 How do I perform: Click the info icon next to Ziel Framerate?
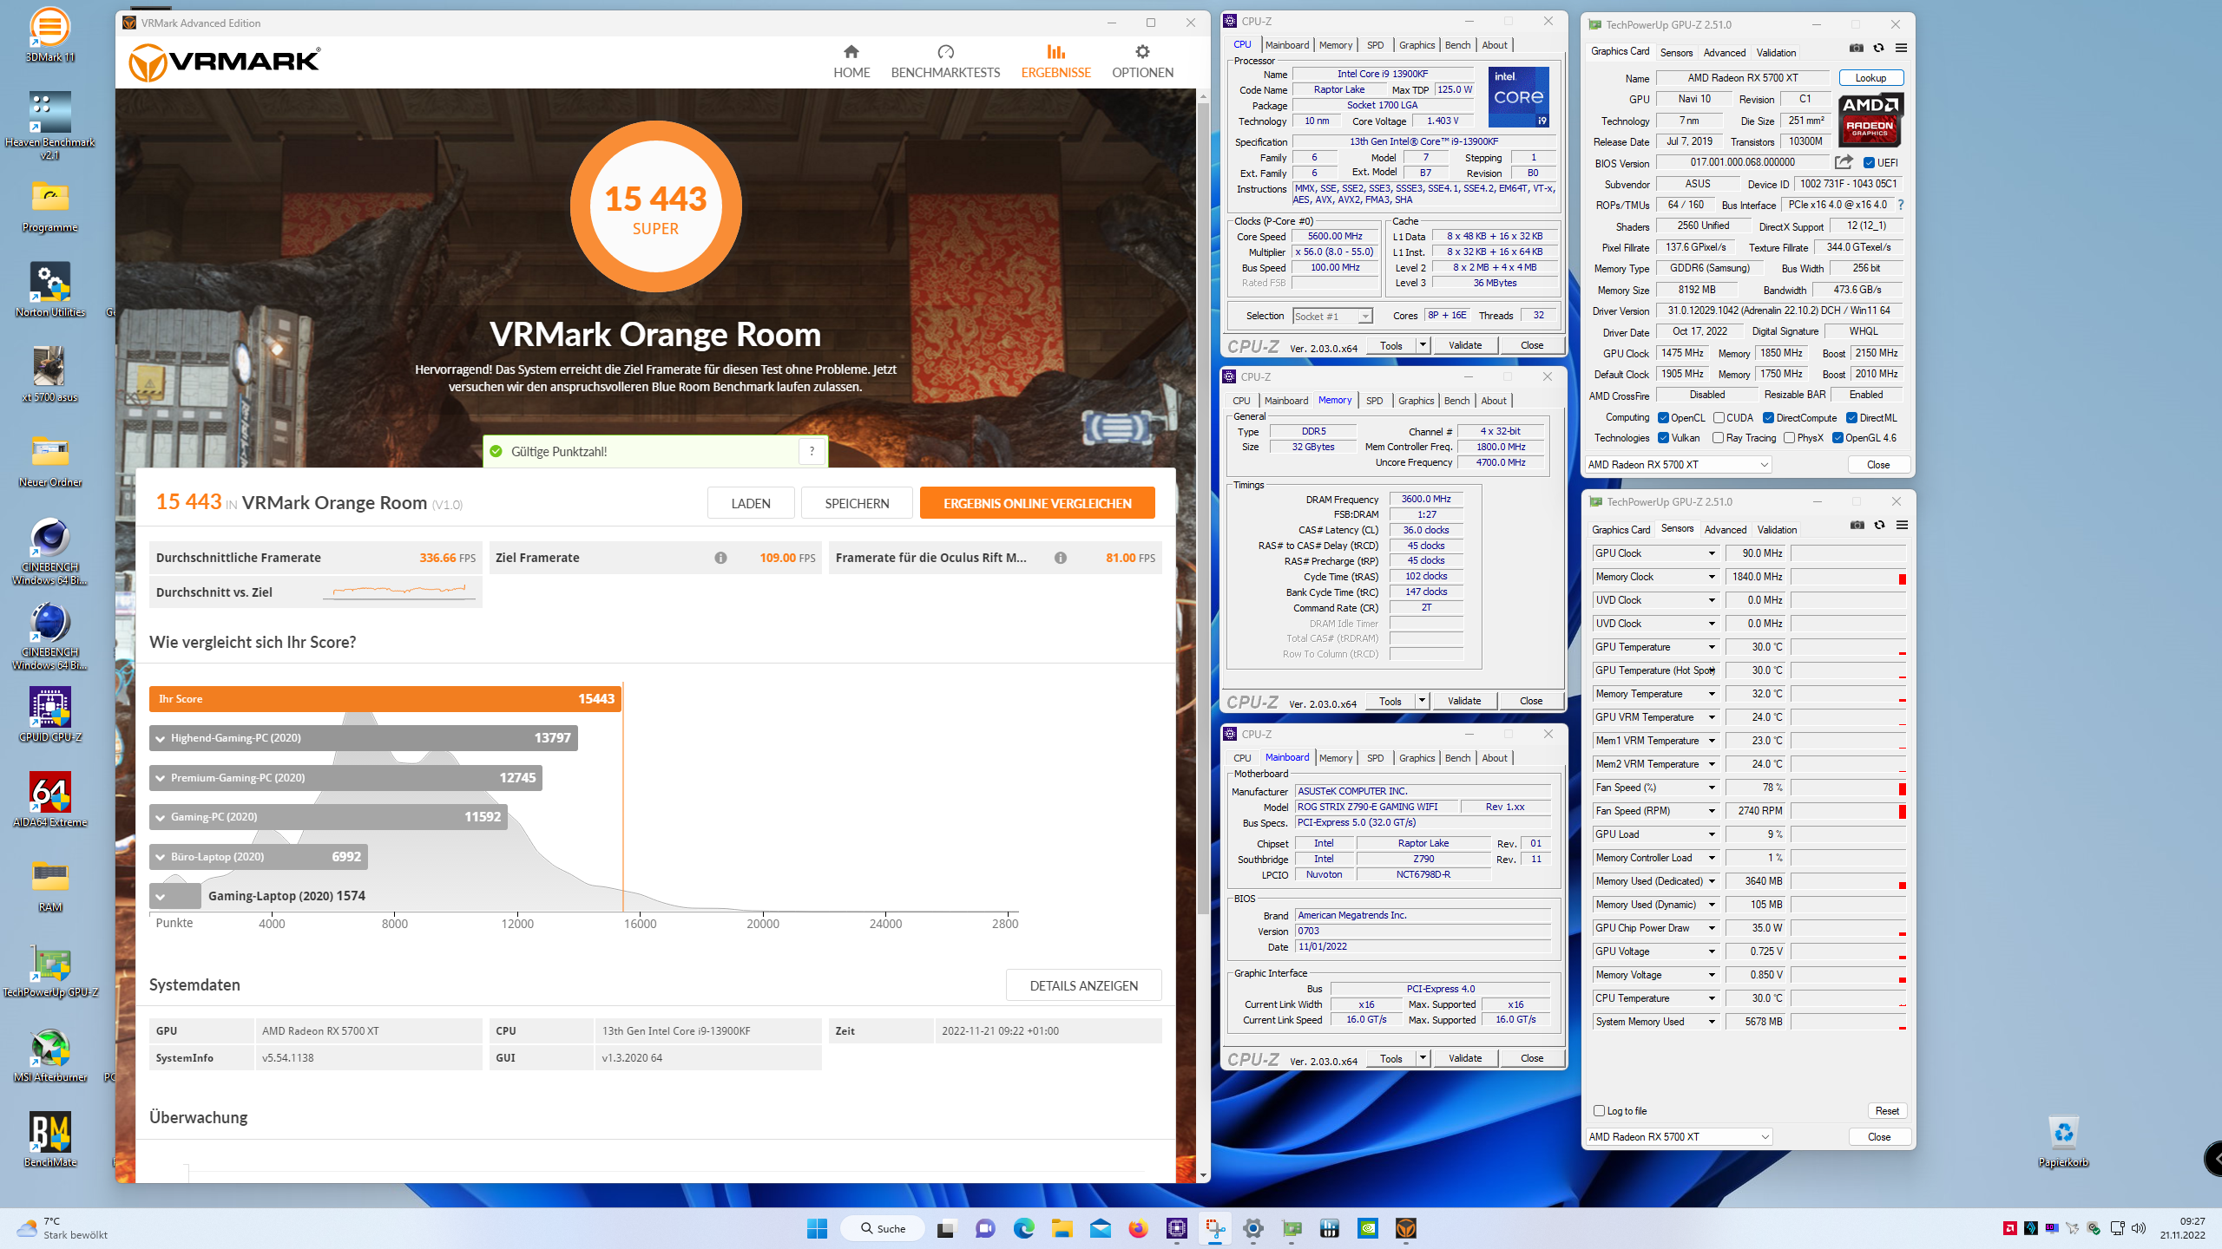coord(720,558)
